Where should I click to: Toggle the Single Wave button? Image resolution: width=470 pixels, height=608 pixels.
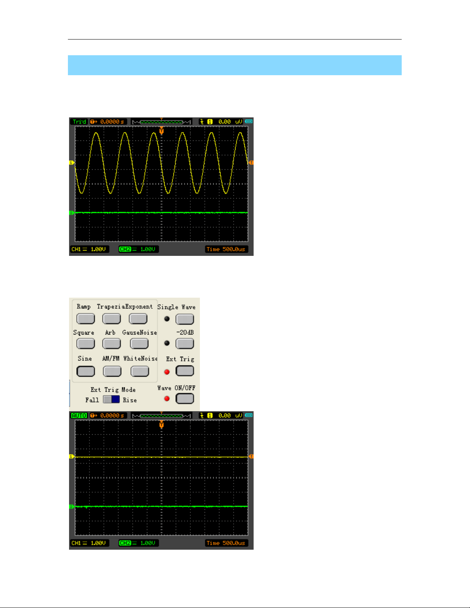[x=185, y=319]
